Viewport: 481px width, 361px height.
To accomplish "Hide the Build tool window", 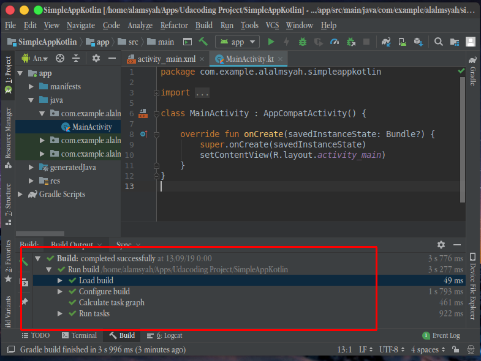I will 457,245.
